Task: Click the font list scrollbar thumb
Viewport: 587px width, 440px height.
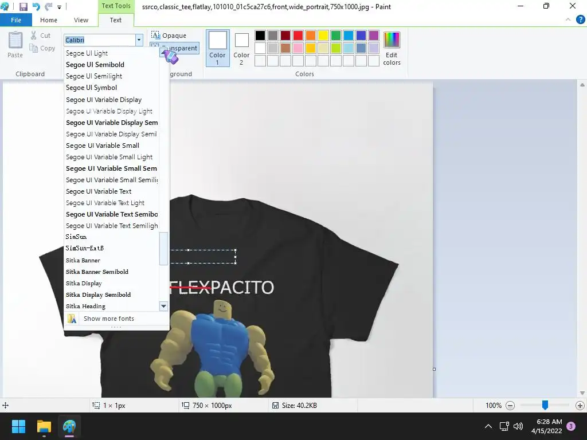Action: click(163, 249)
